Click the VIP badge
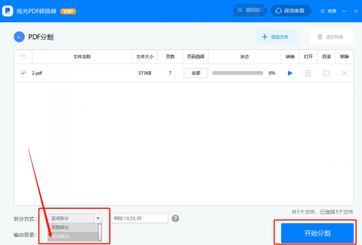Image resolution: width=362 pixels, height=245 pixels. 68,11
